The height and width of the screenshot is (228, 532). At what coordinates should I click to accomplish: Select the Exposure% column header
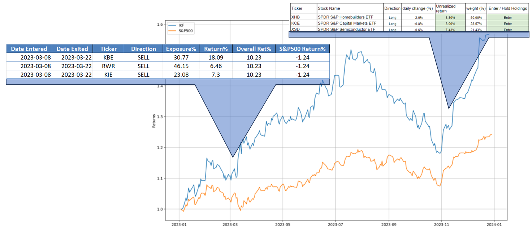(x=181, y=49)
